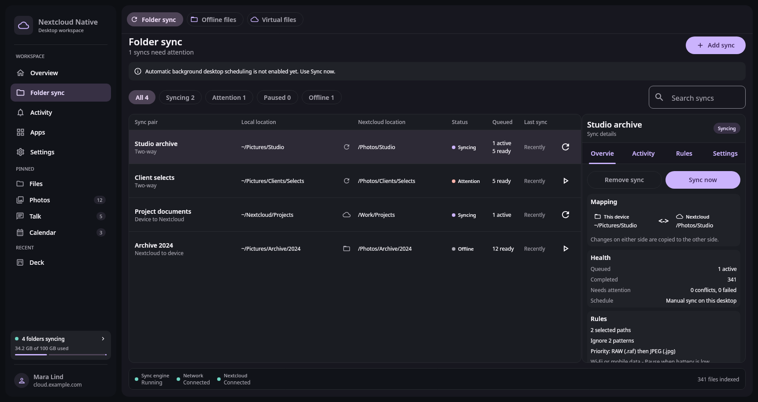Click the Photos badge showing 12
Screen dimensions: 758x402
pos(100,200)
